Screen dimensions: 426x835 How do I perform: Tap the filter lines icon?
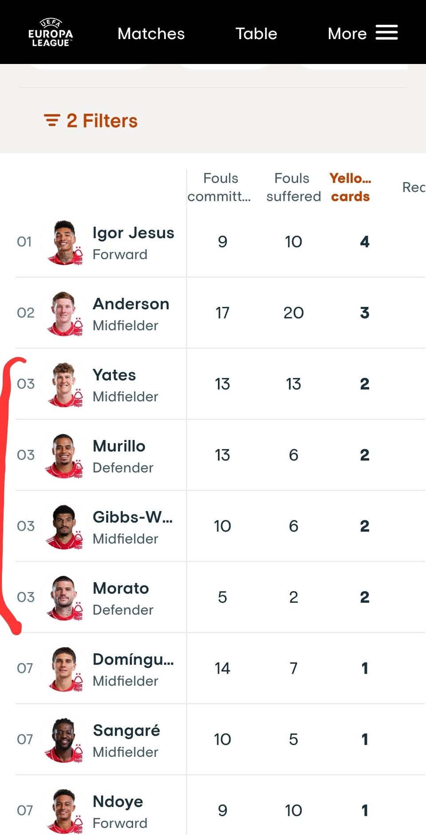pos(52,120)
